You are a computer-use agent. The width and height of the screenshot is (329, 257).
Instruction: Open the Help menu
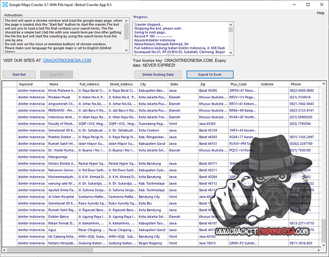(x=320, y=13)
